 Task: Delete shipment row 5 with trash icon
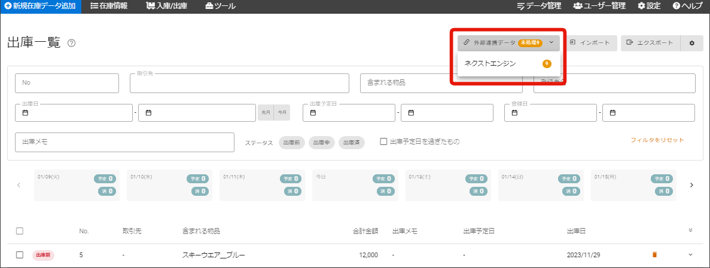click(654, 255)
